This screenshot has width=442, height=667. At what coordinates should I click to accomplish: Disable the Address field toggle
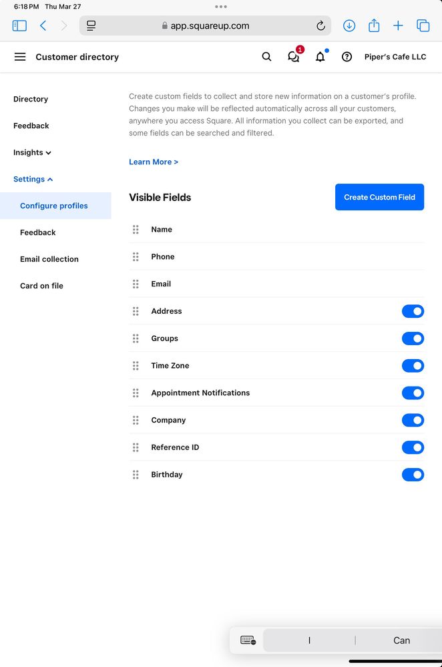click(x=413, y=311)
